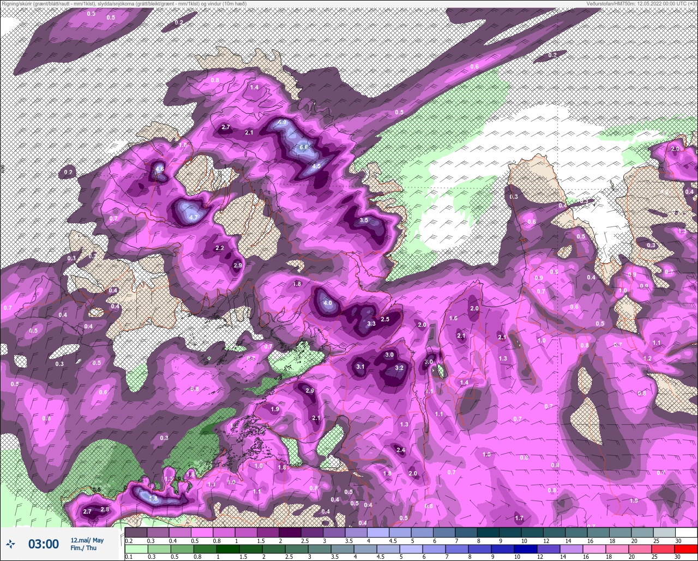
Task: Click the 2.2 precipitation value on the map
Action: [220, 248]
